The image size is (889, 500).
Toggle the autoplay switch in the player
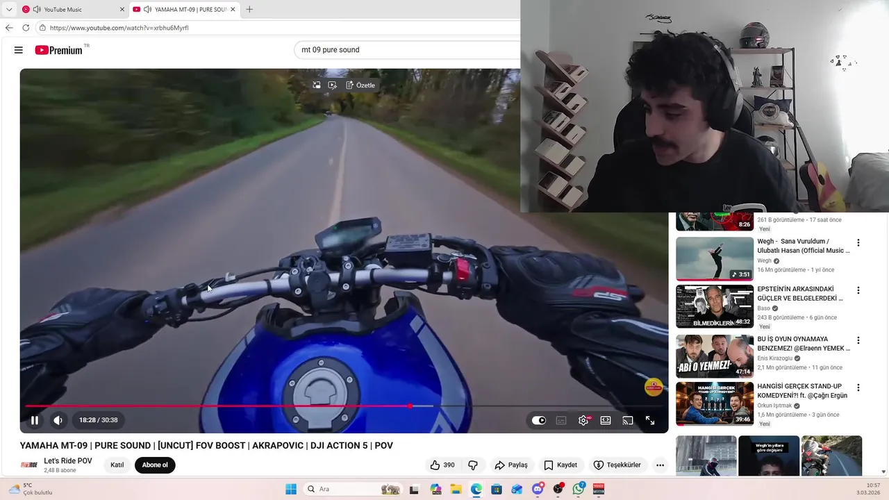point(539,420)
